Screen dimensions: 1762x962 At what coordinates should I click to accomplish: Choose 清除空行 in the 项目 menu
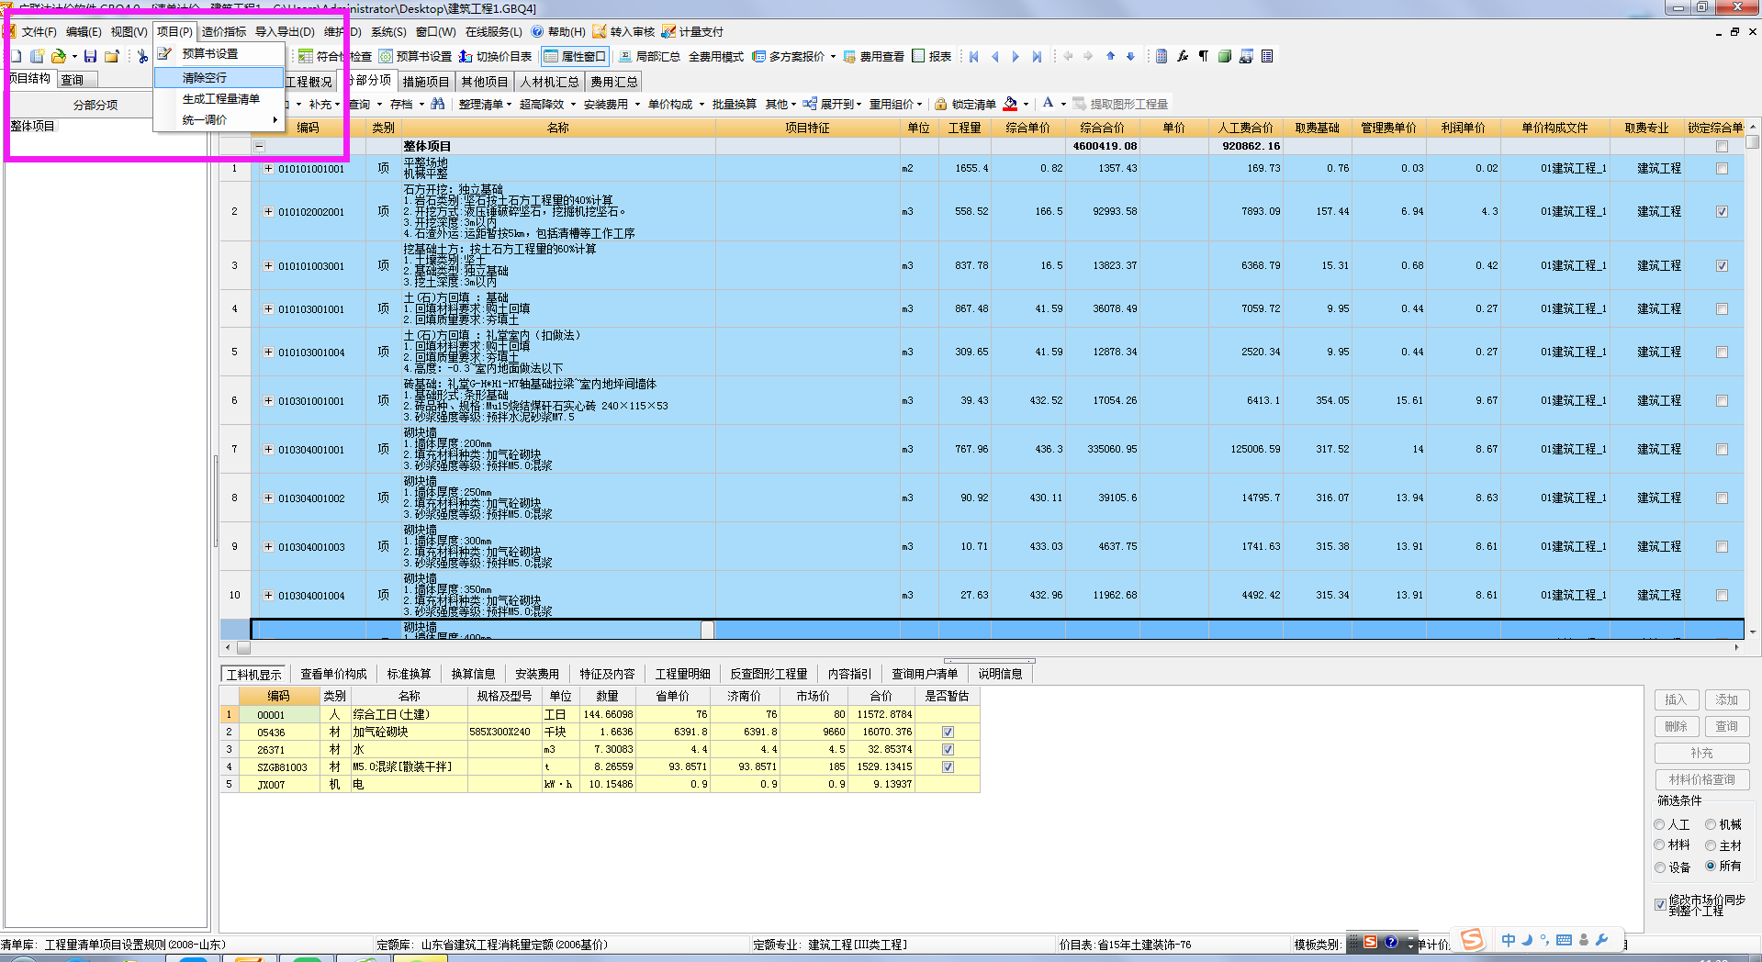219,78
